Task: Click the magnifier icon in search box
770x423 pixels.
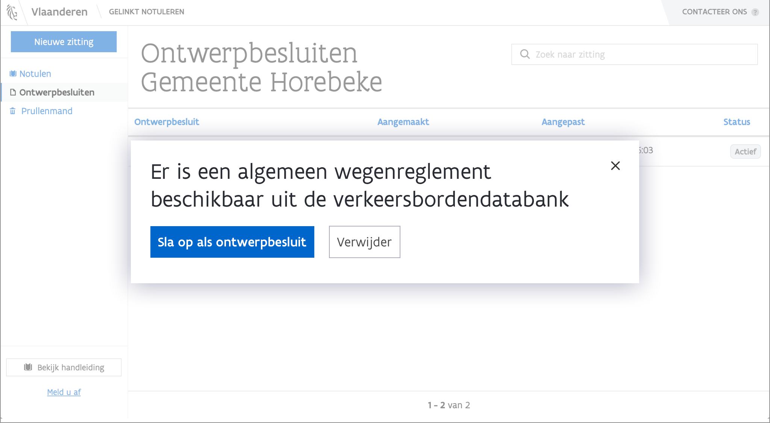Action: coord(525,54)
